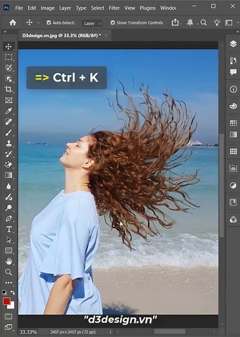
Task: Toggle the Auto-Select checkbox
Action: point(49,23)
